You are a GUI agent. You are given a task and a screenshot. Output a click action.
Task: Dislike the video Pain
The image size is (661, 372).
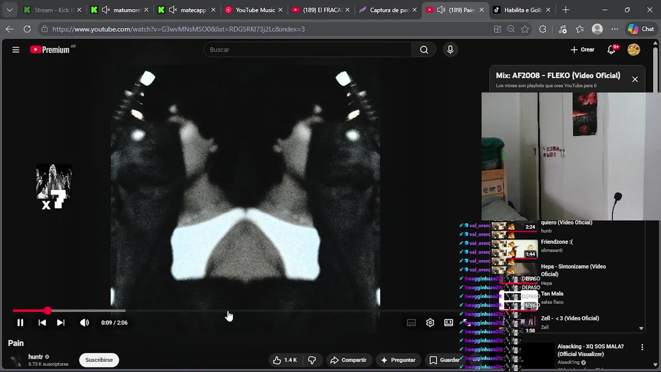(x=312, y=360)
